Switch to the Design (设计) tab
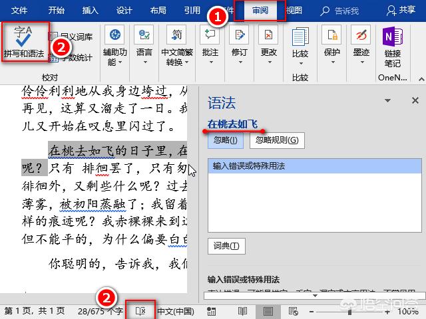 (124, 11)
